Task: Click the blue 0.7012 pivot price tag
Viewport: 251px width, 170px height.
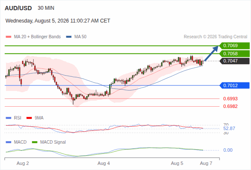Action: [x=234, y=85]
